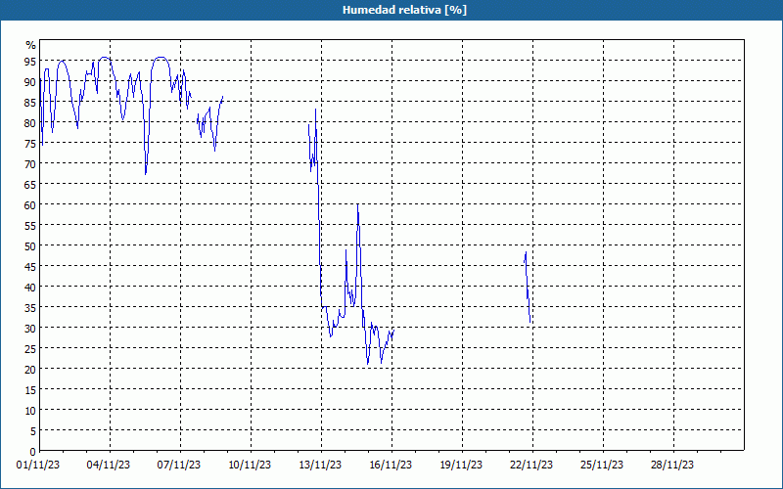The width and height of the screenshot is (783, 489).
Task: Click the 16/11/23 date label
Action: tap(391, 466)
